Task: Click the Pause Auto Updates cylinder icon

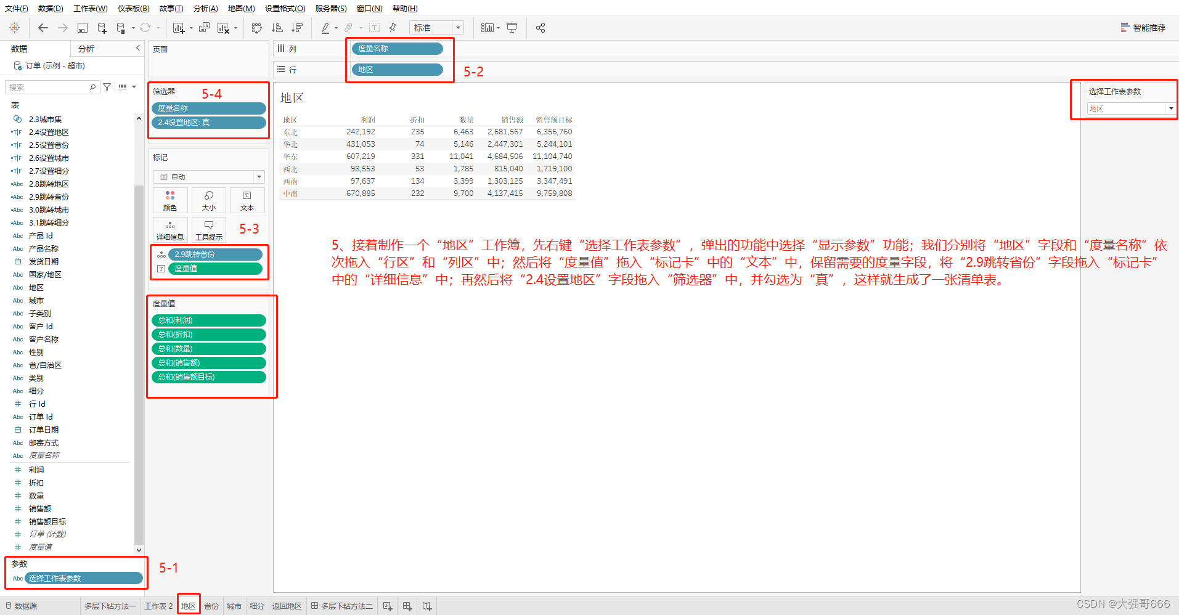Action: pos(121,28)
